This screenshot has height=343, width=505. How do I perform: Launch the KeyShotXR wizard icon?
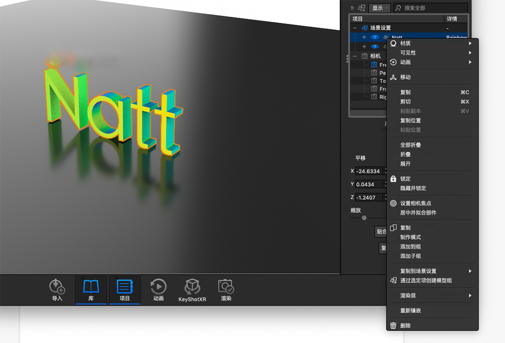point(192,289)
